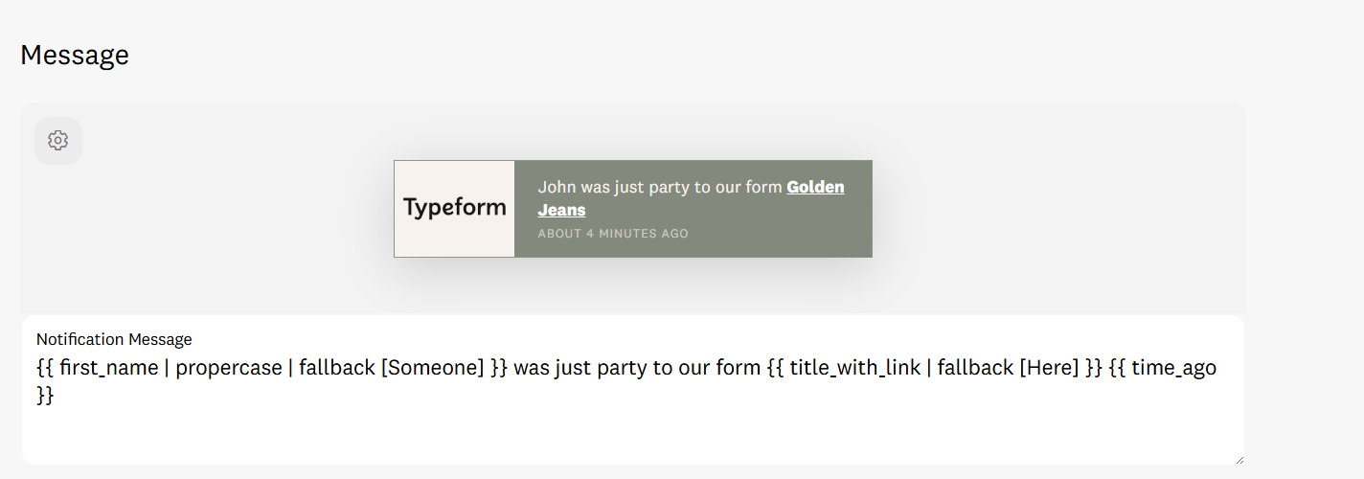Screen dimensions: 1364x479
Task: Place cursor on title_with_link variable
Action: coord(854,369)
